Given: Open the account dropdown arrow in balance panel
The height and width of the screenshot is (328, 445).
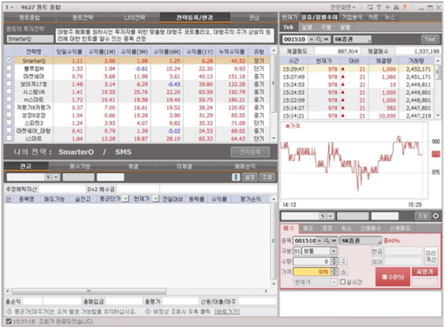Looking at the screenshot, I should point(56,177).
